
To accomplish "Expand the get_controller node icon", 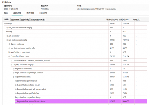I will click(7, 36).
